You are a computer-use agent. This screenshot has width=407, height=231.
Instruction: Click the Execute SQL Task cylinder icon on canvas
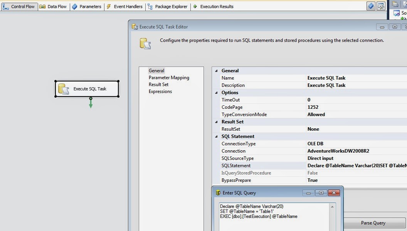pos(64,89)
